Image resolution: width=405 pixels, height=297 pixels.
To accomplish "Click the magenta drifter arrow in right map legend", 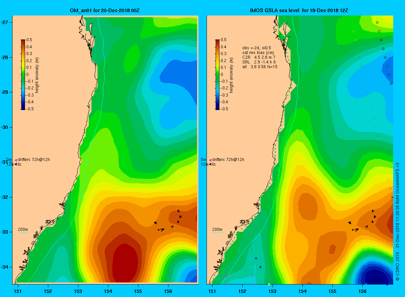I will click(x=210, y=160).
